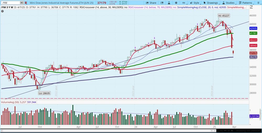Open chart settings gear icon

point(176,3)
